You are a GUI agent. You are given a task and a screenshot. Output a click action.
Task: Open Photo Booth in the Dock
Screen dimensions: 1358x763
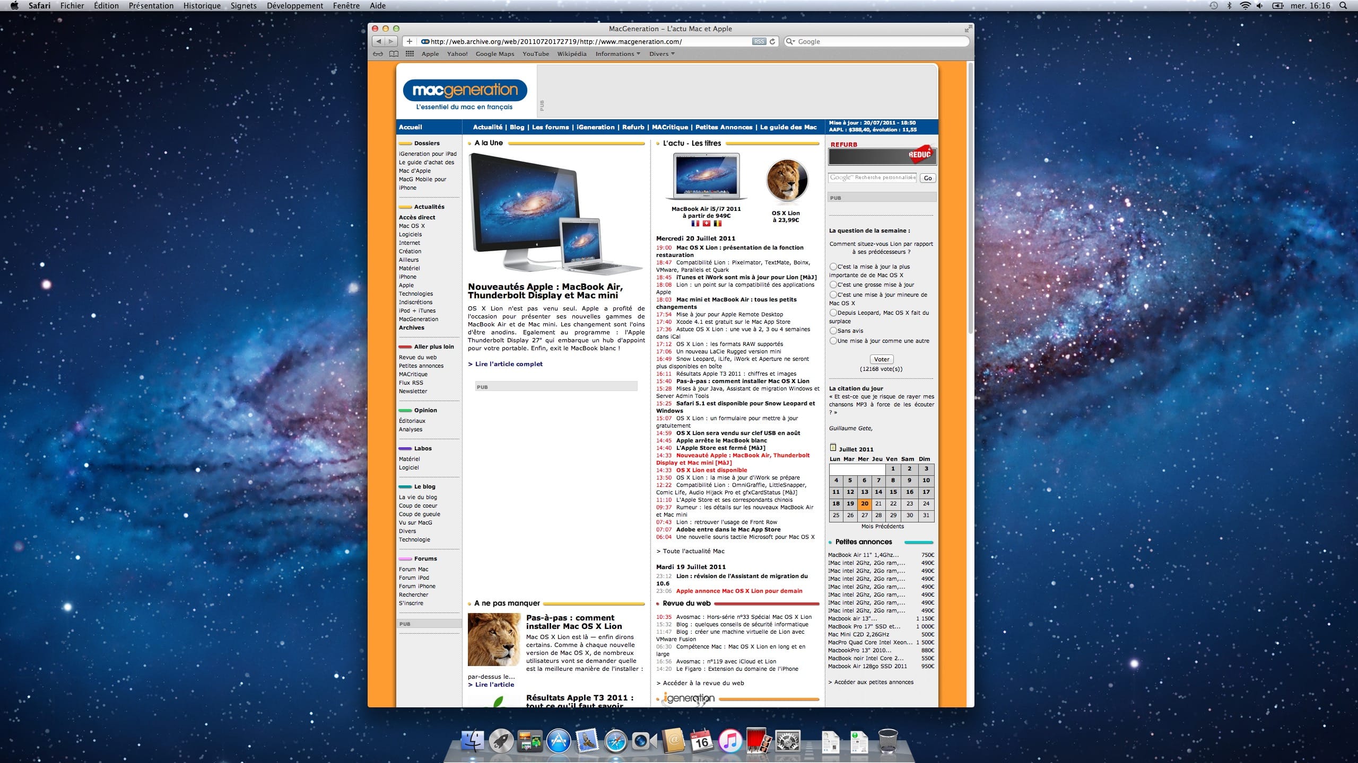click(x=759, y=741)
